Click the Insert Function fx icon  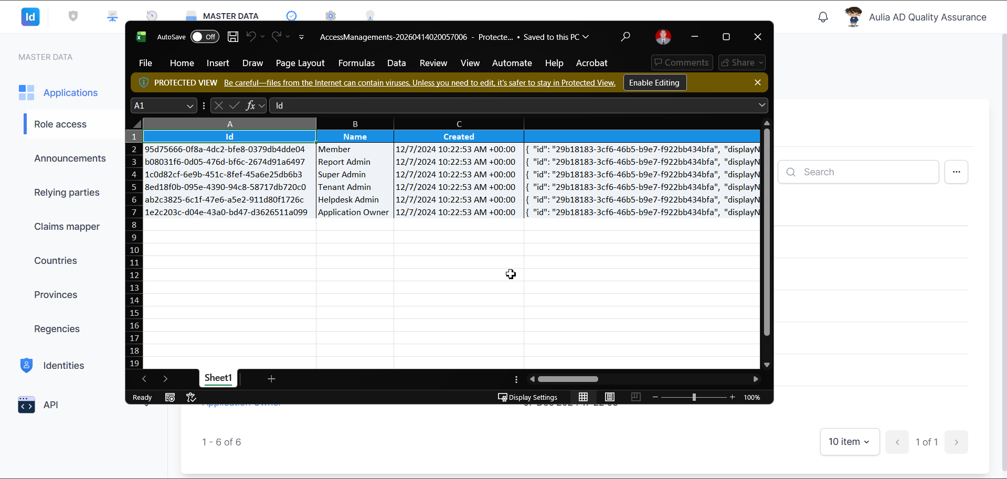251,105
